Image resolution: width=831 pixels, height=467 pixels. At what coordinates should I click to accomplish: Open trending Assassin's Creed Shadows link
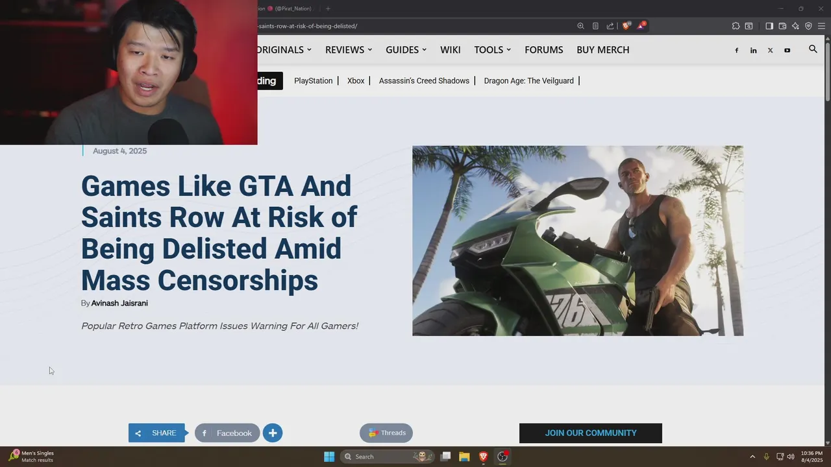pos(424,81)
